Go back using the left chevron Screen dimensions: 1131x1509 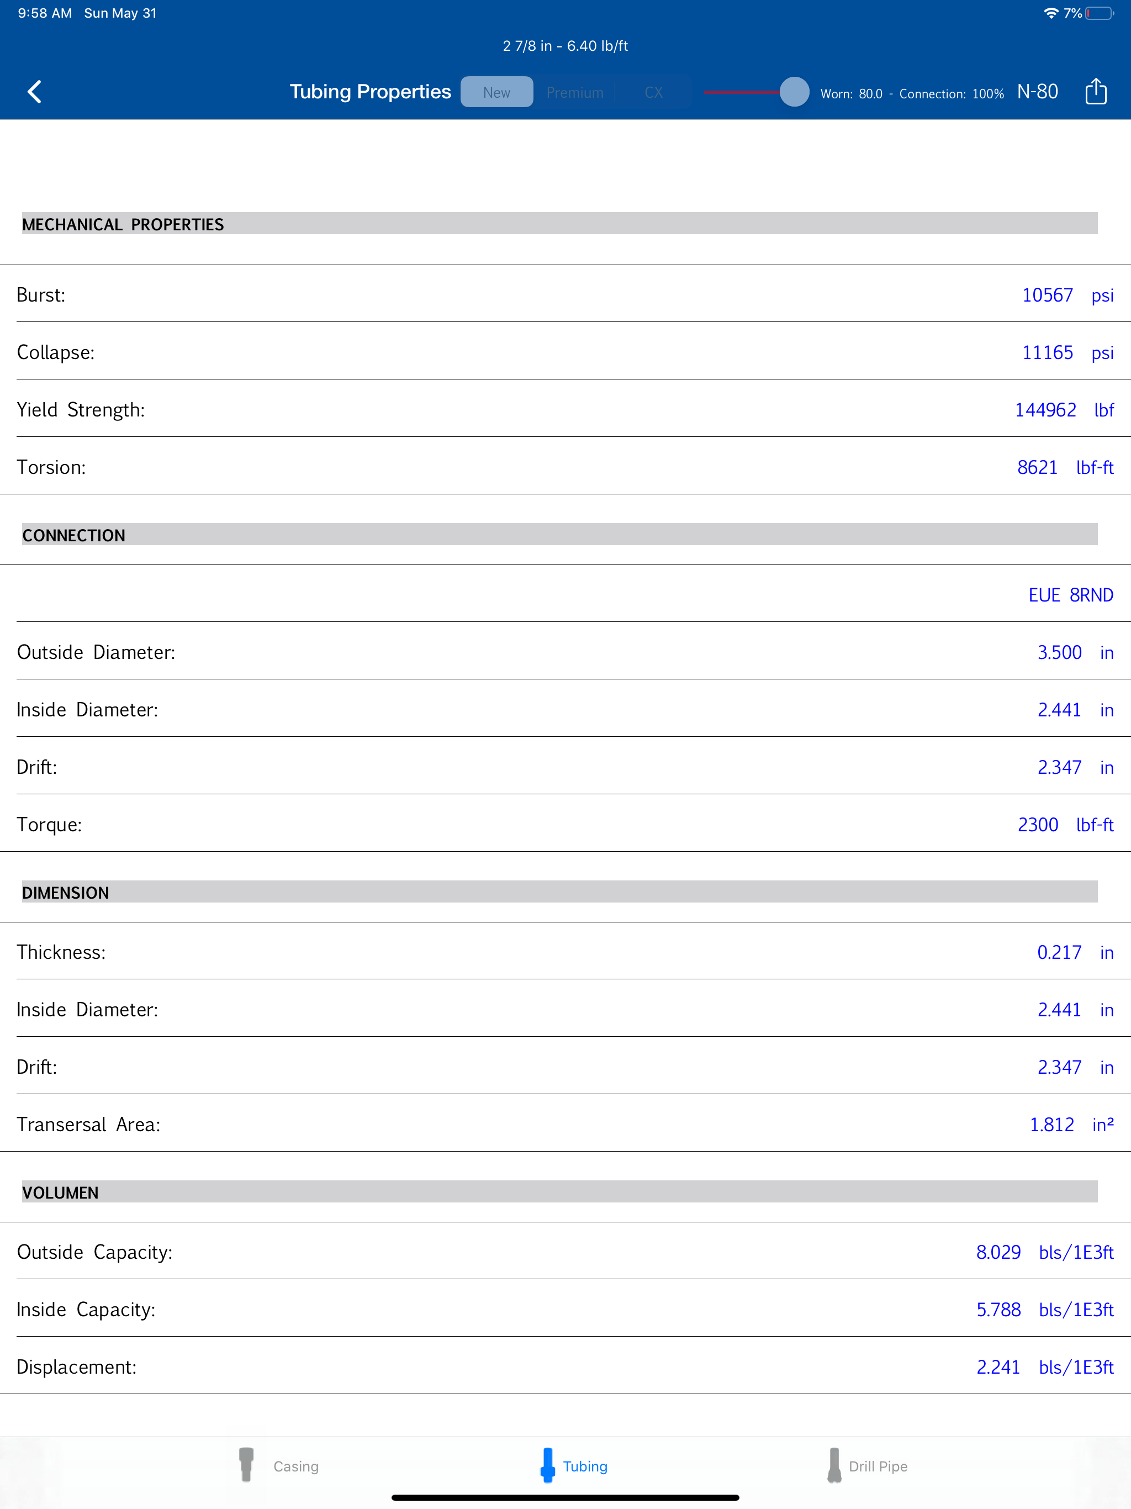tap(35, 92)
